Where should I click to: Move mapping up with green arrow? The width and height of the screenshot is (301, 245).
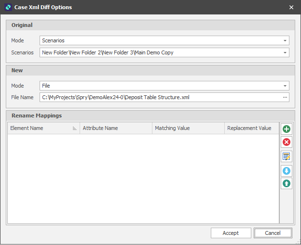point(287,183)
